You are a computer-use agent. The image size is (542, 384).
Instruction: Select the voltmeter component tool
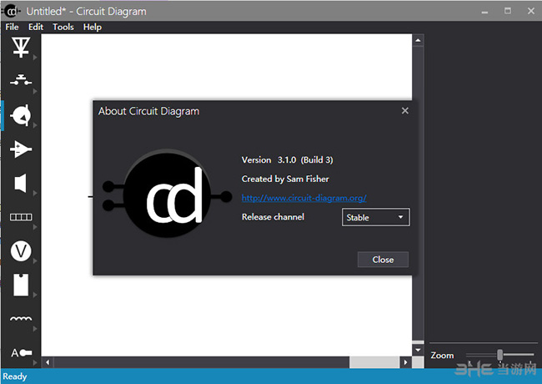[x=21, y=250]
